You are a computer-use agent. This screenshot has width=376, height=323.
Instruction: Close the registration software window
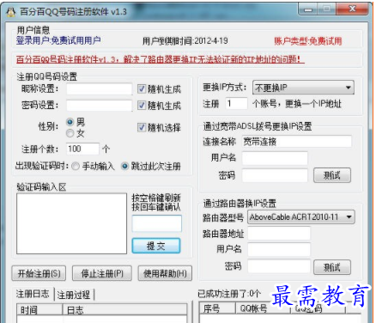(352, 9)
